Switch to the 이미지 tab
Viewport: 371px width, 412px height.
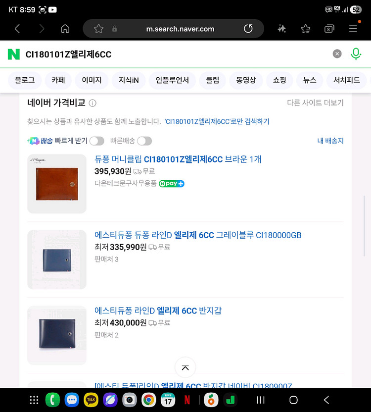pyautogui.click(x=92, y=80)
